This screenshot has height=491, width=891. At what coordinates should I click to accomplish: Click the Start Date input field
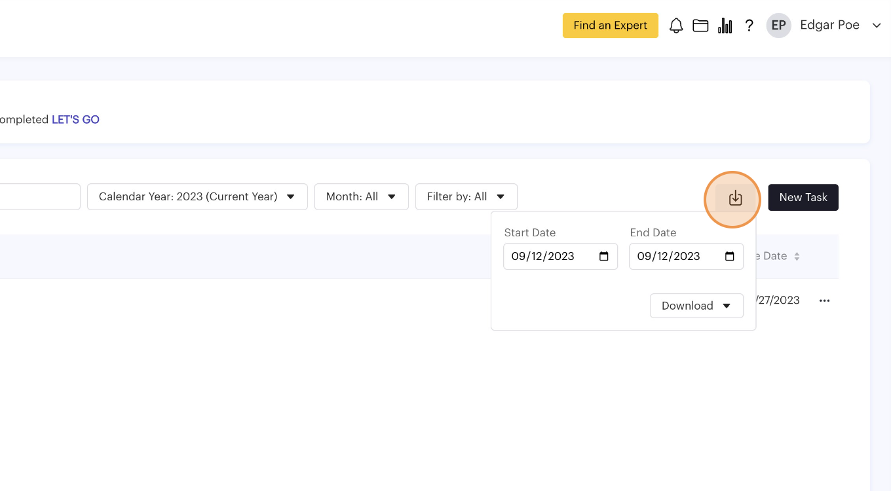point(550,257)
